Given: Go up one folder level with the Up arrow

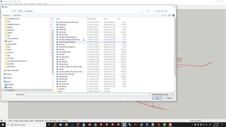Looking at the screenshot, I should [x=12, y=11].
